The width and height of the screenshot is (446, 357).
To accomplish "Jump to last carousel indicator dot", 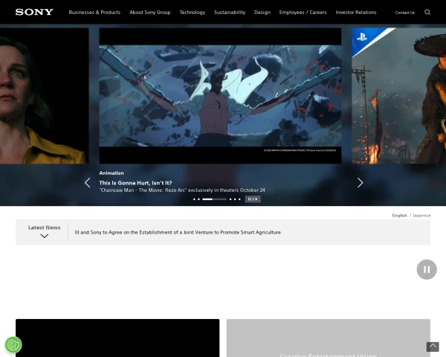I will pyautogui.click(x=239, y=199).
